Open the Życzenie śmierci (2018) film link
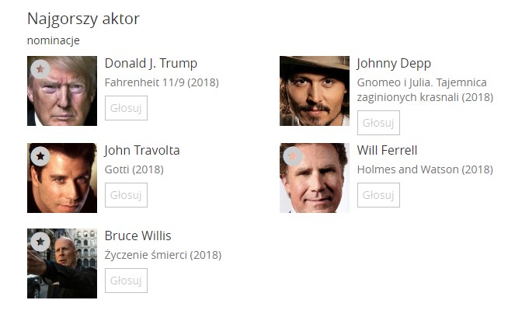Viewport: 515px width, 314px height. pos(162,255)
